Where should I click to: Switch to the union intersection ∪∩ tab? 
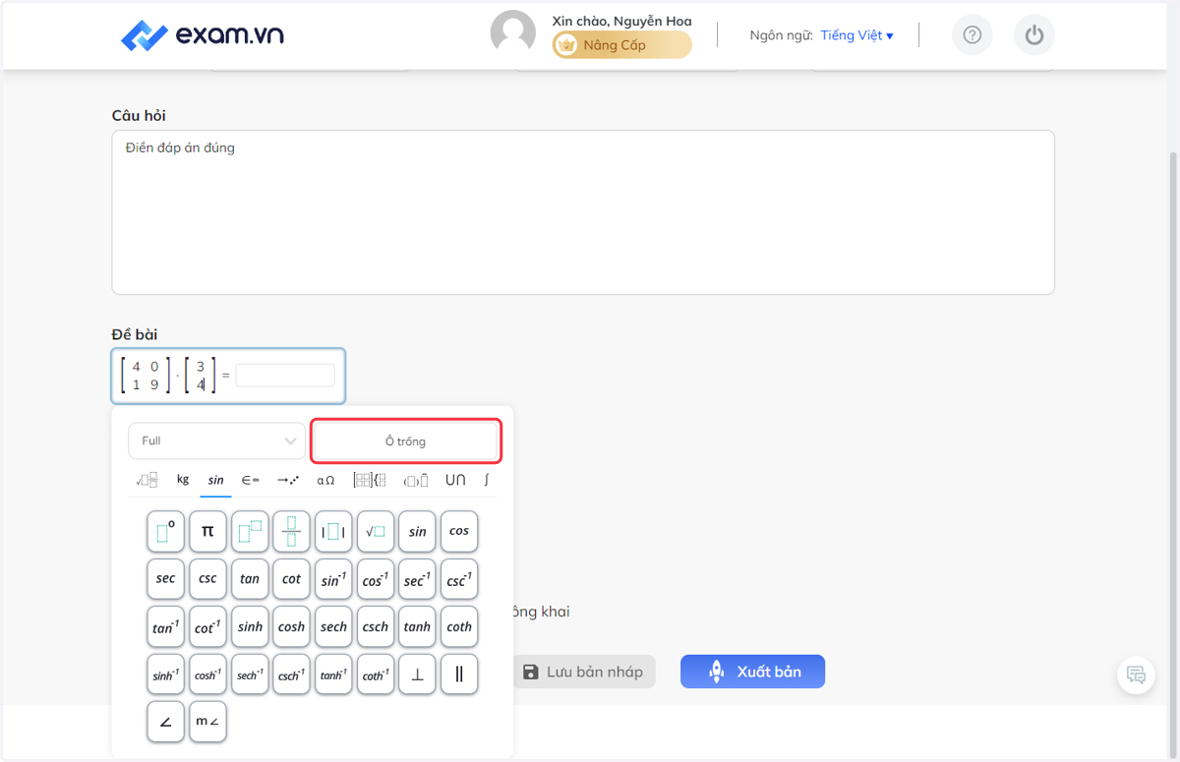(x=455, y=480)
